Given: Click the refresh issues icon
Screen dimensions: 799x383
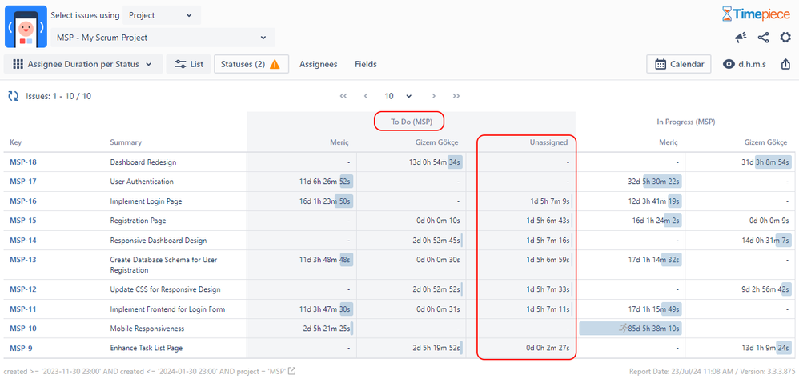Looking at the screenshot, I should 14,96.
